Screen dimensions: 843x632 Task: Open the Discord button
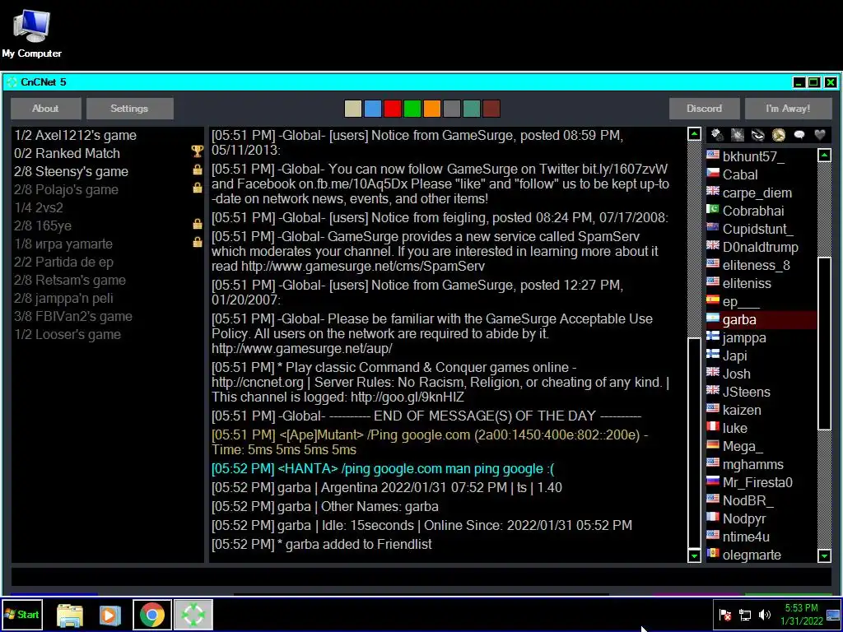pos(705,109)
